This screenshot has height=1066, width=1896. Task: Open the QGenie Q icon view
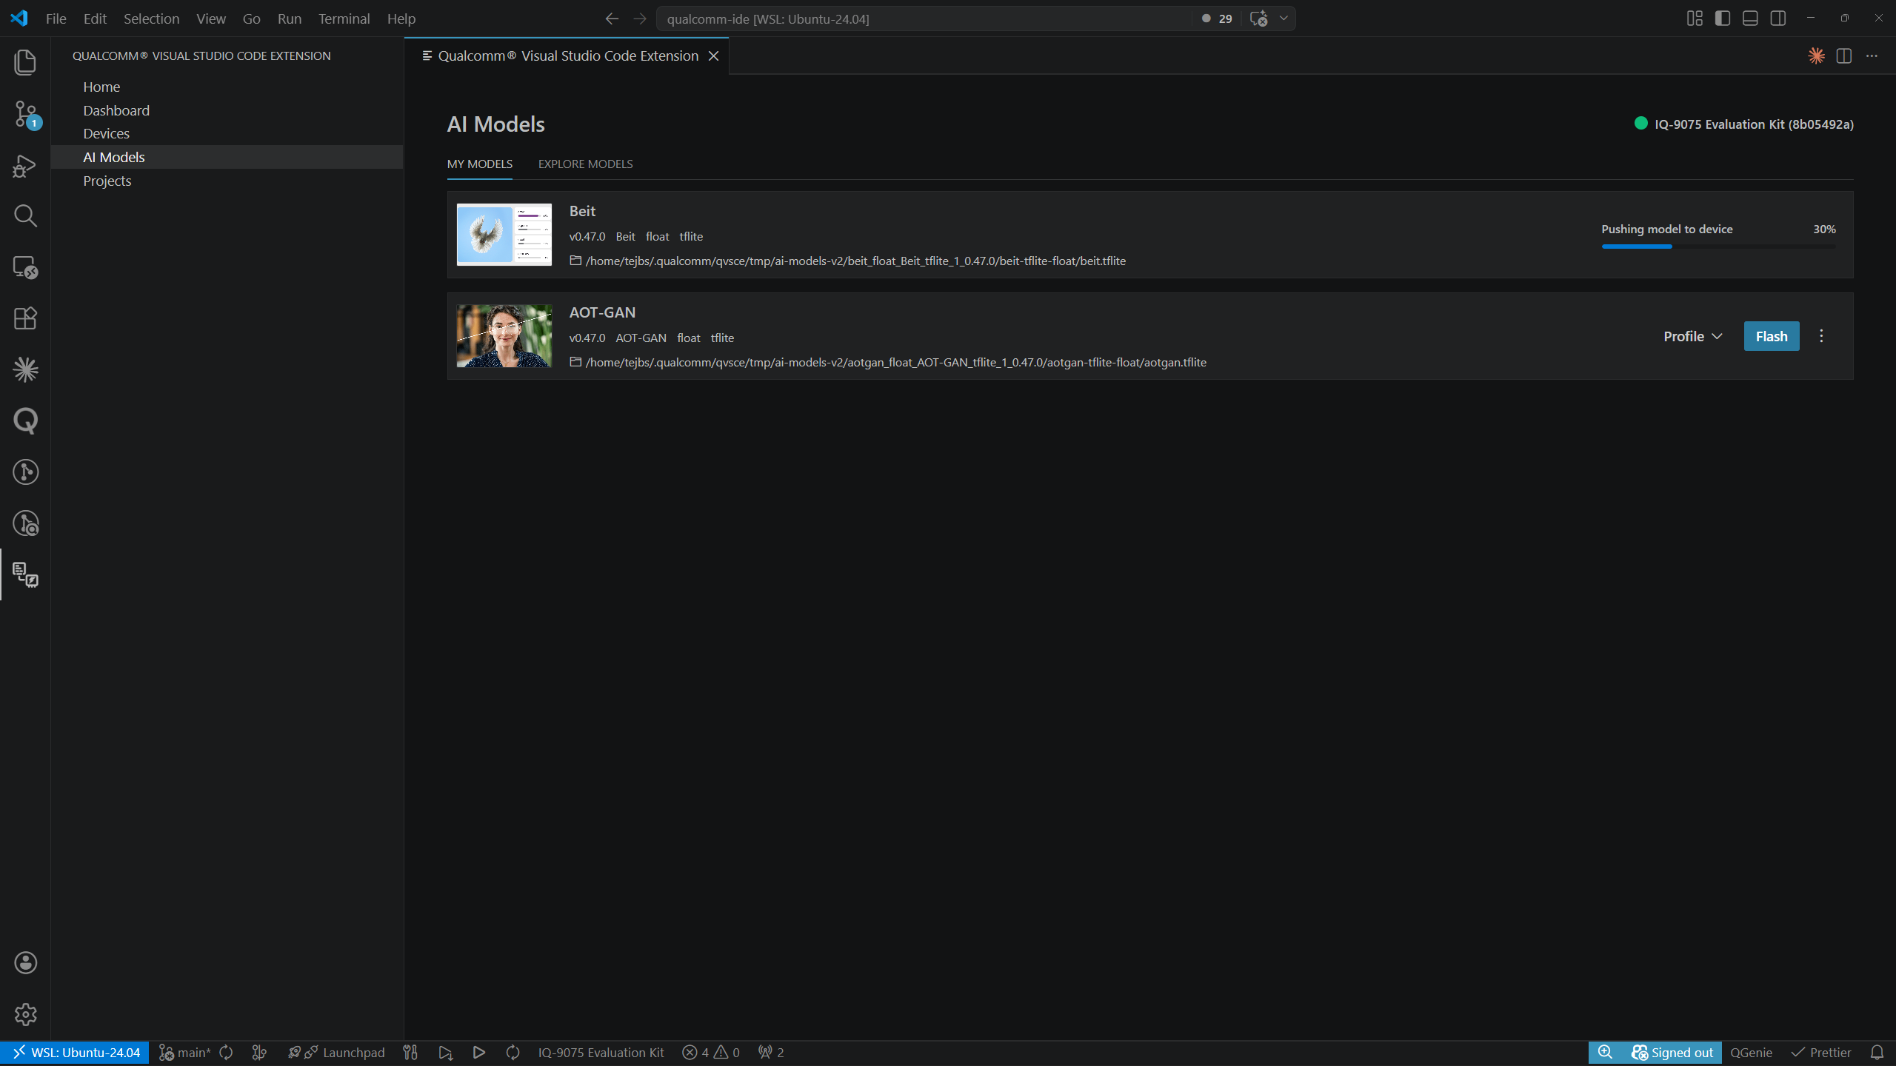(x=25, y=420)
